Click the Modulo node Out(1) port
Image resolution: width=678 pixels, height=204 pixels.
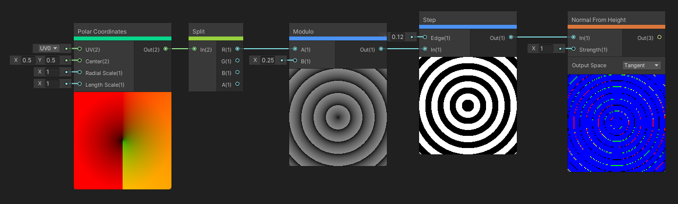[381, 49]
